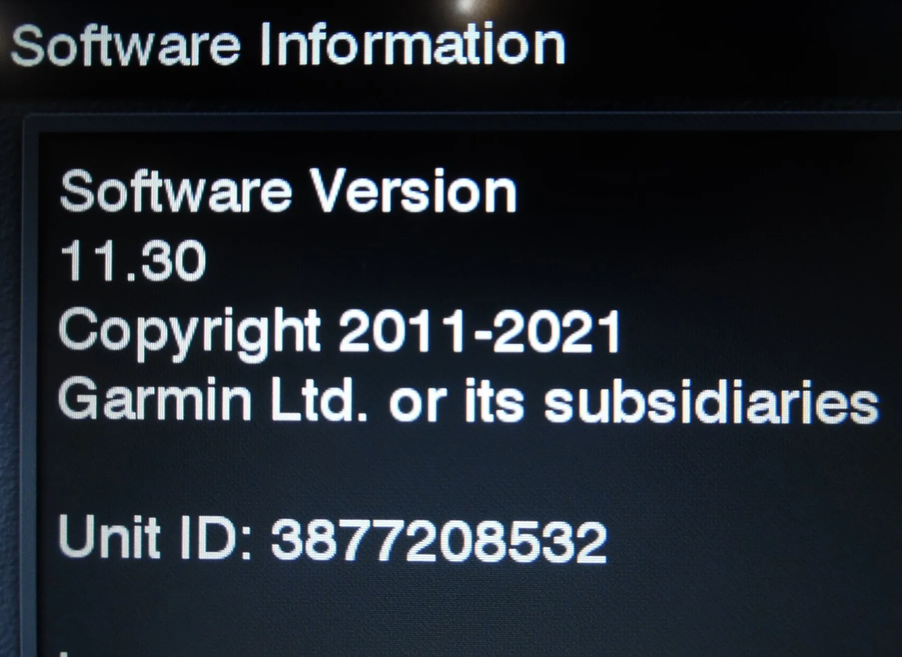Select the word Version in the panel
902x657 pixels.
pyautogui.click(x=413, y=191)
